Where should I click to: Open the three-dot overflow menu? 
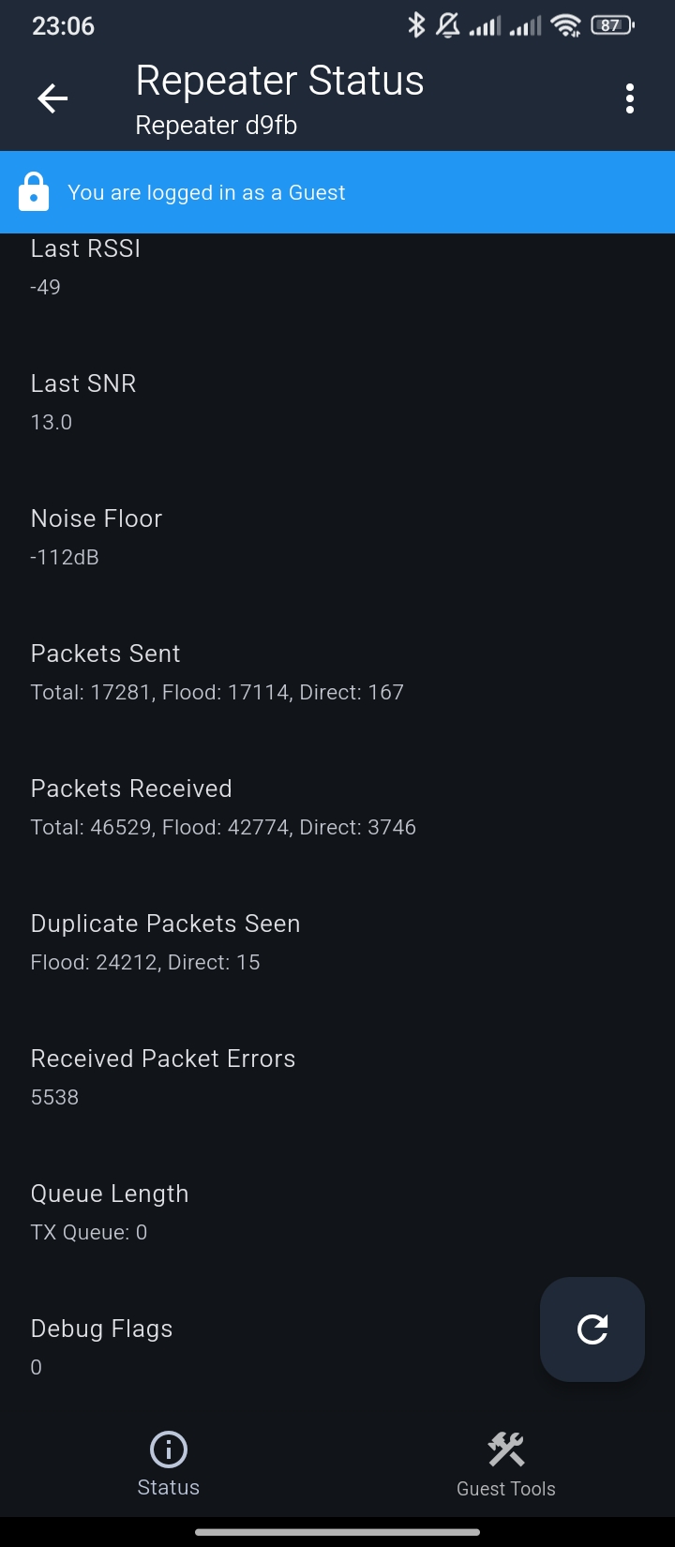[630, 98]
